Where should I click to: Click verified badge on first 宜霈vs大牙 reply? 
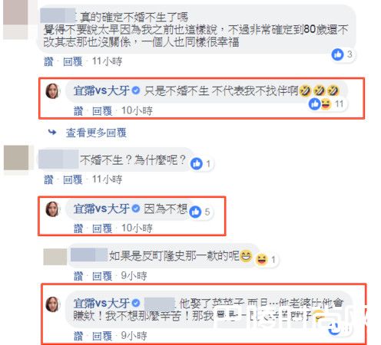136,90
